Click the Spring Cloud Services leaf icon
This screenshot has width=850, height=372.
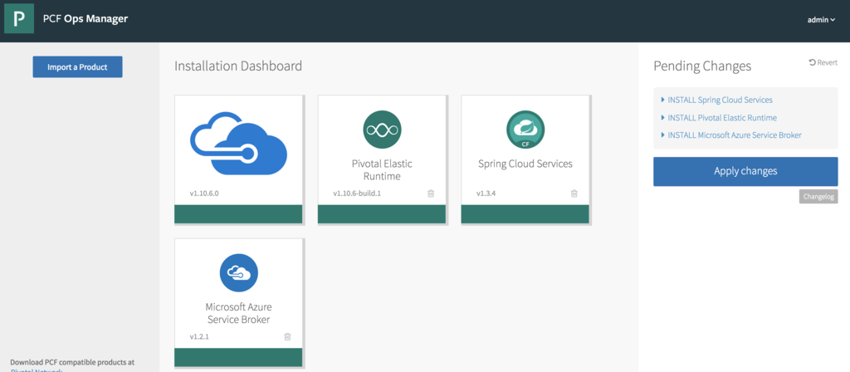coord(525,130)
